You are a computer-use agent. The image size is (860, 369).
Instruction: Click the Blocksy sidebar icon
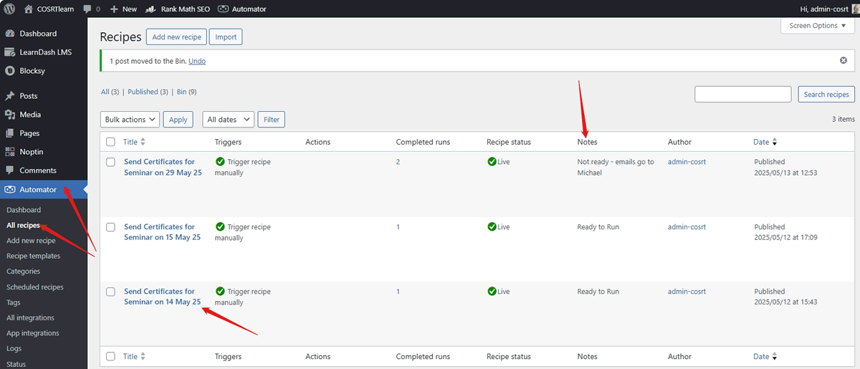click(10, 71)
